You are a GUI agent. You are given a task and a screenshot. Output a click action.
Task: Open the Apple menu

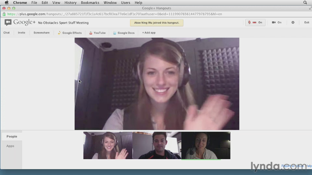(x=6, y=3)
